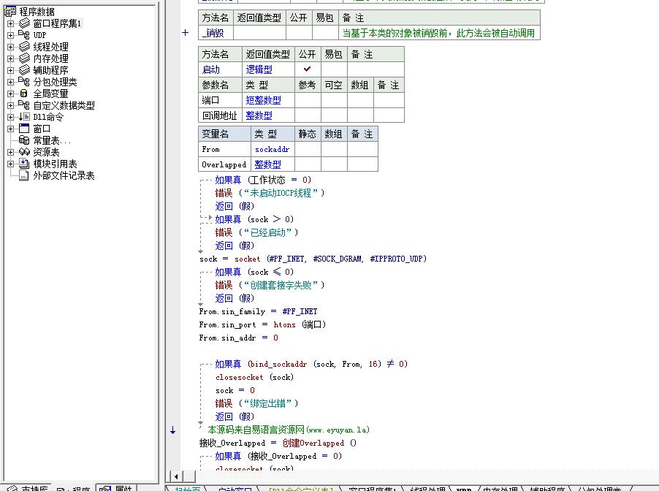This screenshot has width=659, height=491.
Task: Select 外部文件记录表 in program tree
Action: tap(64, 175)
